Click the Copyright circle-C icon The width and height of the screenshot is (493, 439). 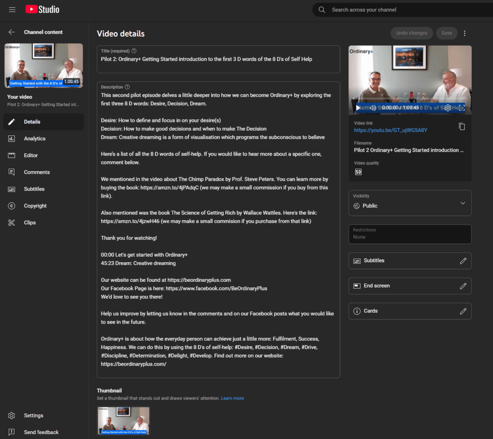tap(12, 206)
